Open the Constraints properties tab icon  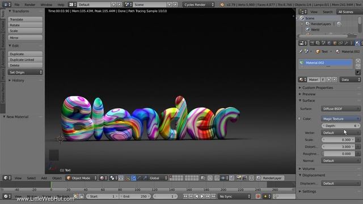click(x=340, y=43)
